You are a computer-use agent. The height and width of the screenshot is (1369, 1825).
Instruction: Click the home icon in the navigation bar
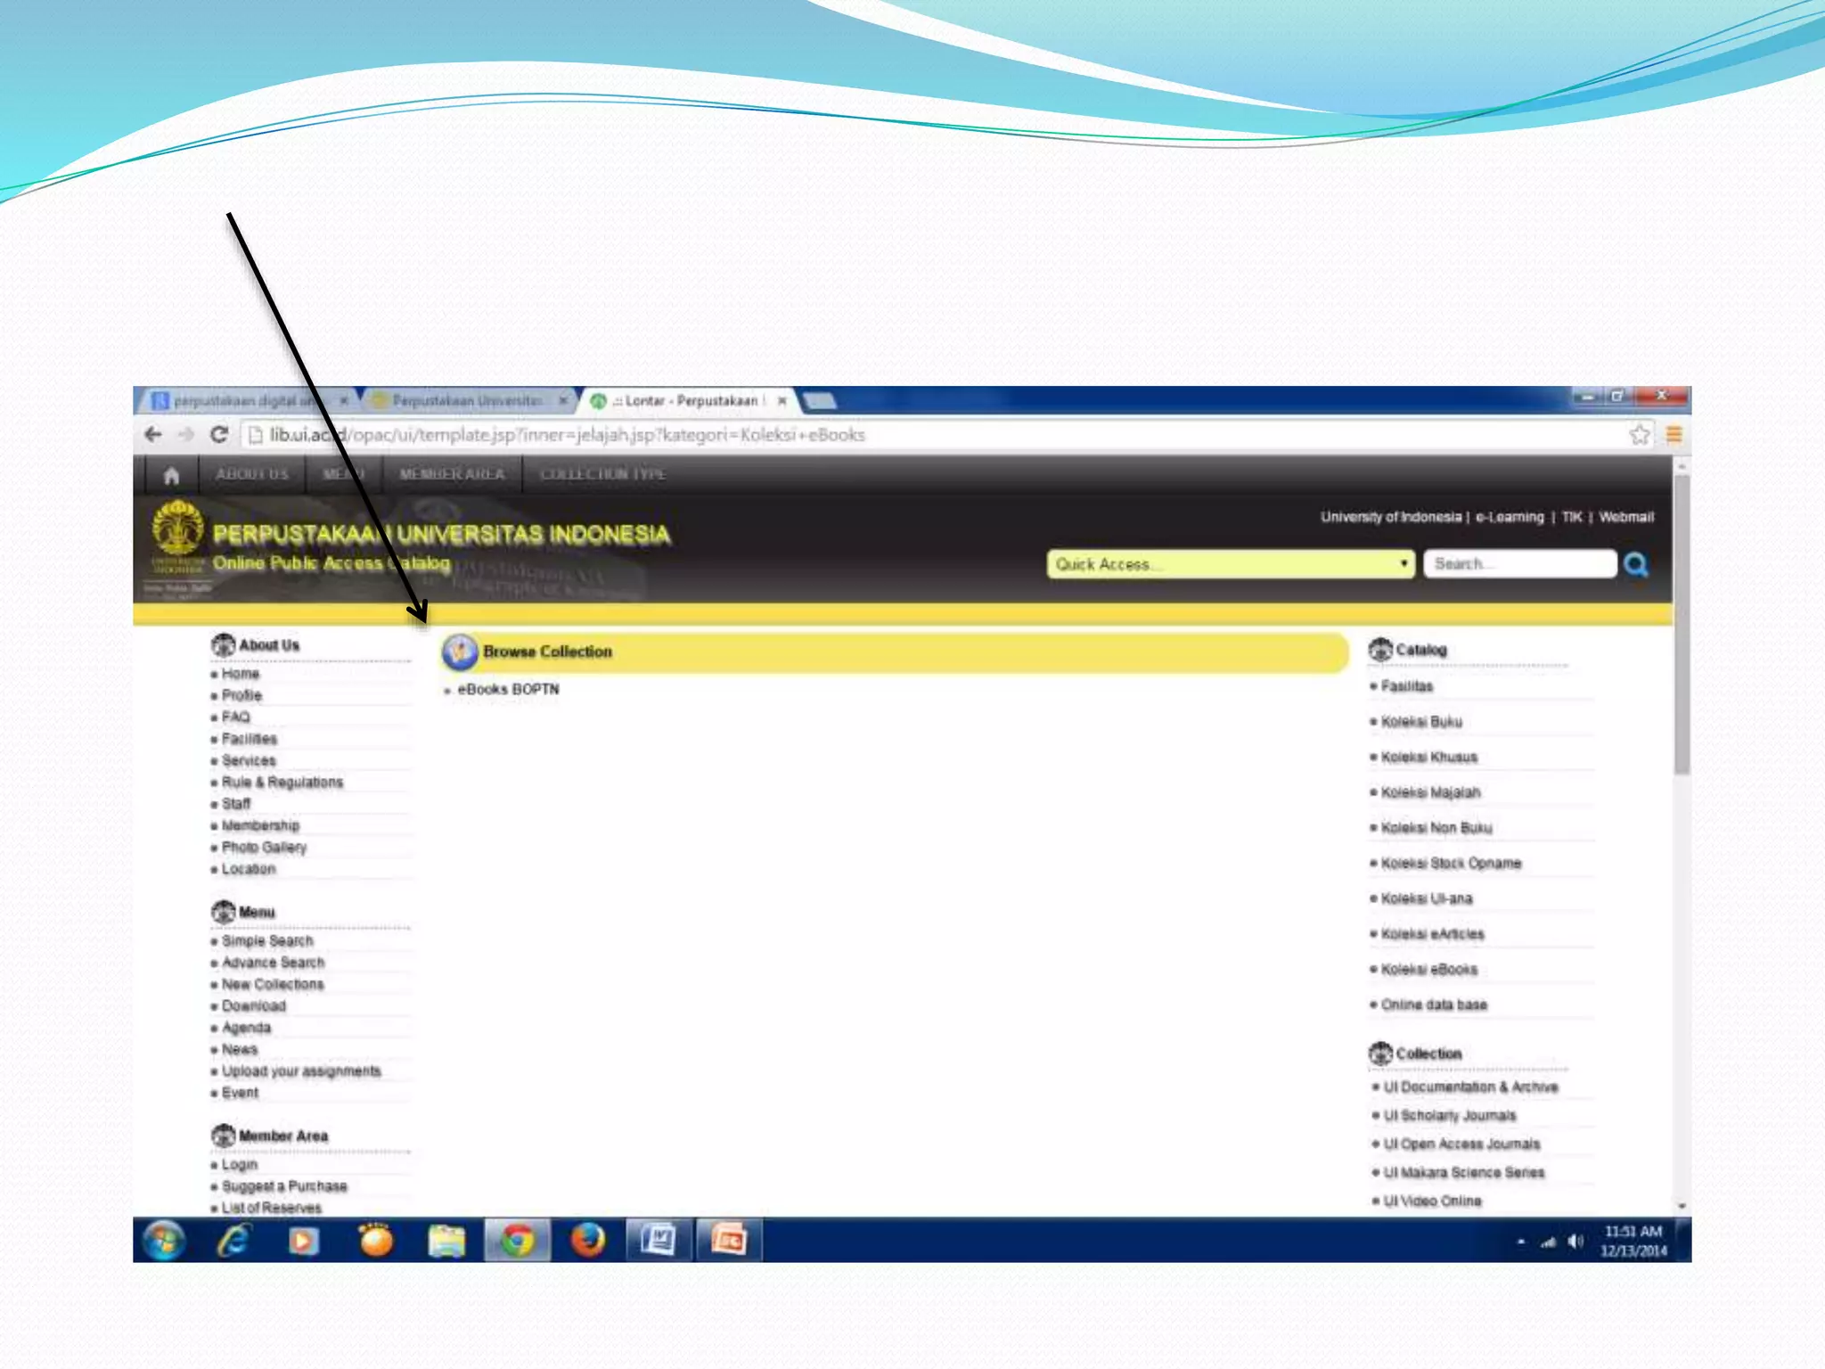pos(171,475)
